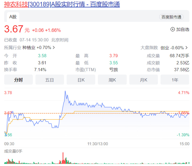Click the 百度股市通 badge button

pos(171,17)
